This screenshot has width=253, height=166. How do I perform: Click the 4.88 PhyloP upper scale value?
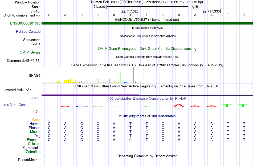click(x=34, y=98)
